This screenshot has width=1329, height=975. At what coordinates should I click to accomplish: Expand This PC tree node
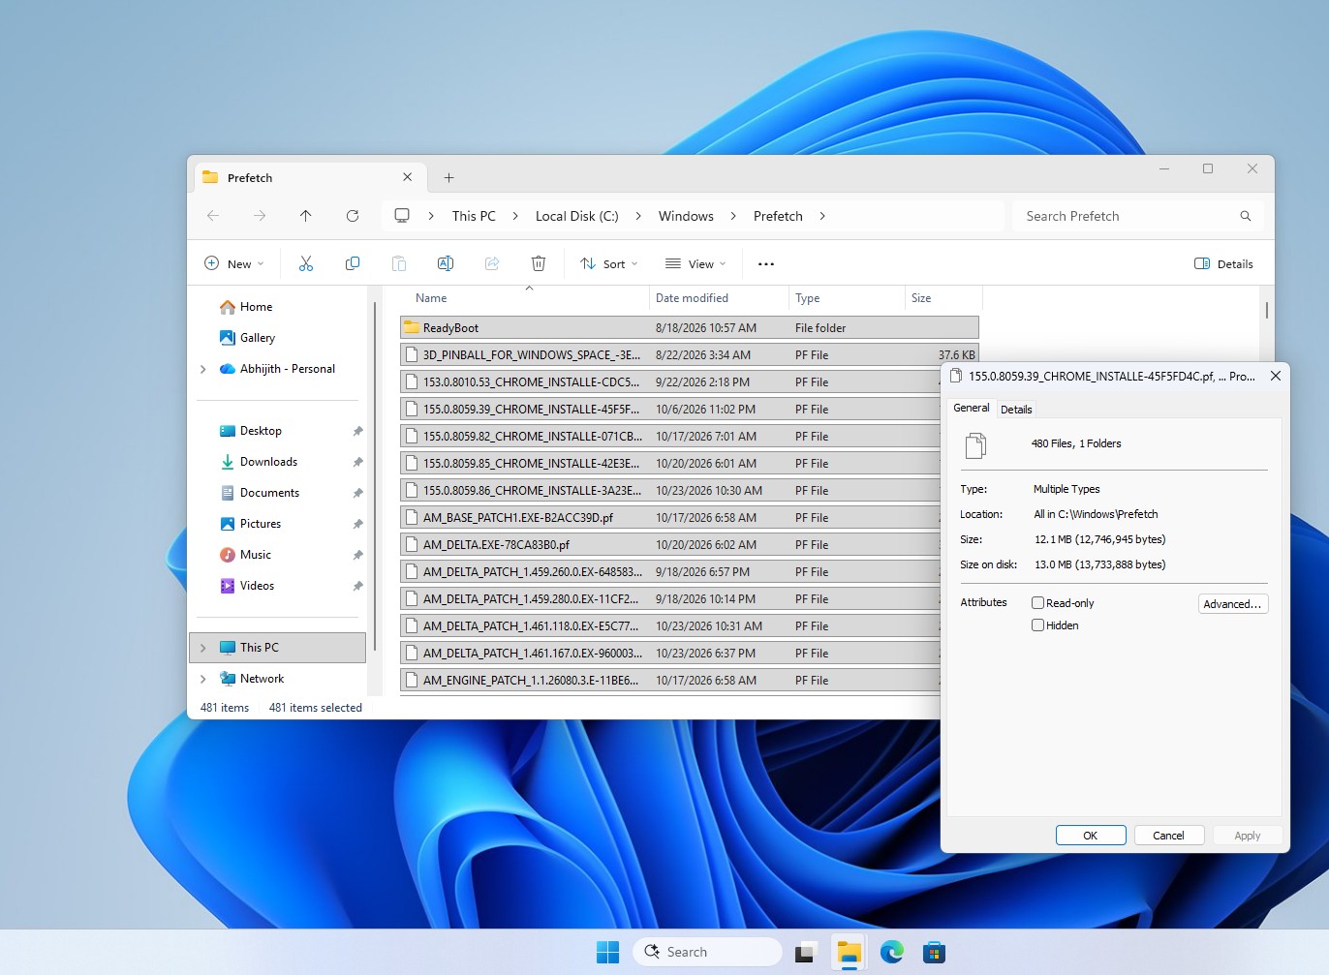(x=203, y=648)
